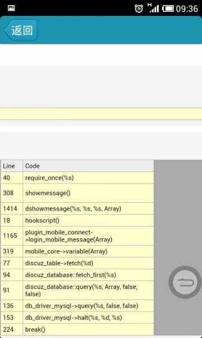Screen dimensions: 202x338
Task: Select the login_mobile_message(Array) row
Action: click(77, 236)
